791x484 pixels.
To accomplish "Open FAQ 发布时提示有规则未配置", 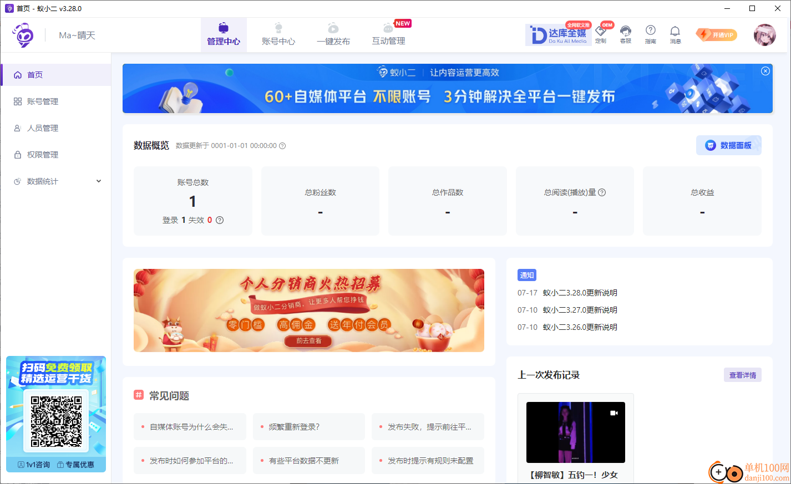I will pos(428,461).
